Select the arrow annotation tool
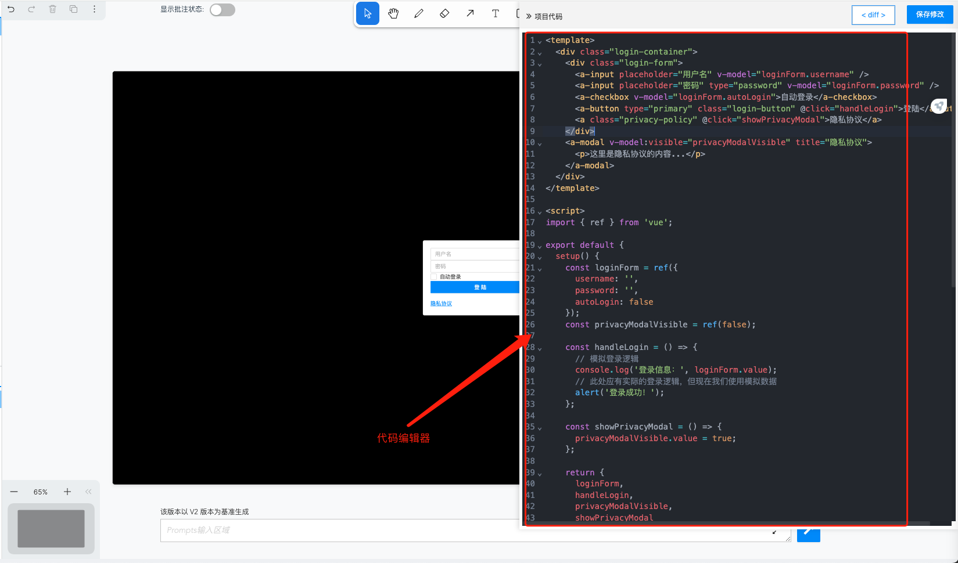 [470, 13]
